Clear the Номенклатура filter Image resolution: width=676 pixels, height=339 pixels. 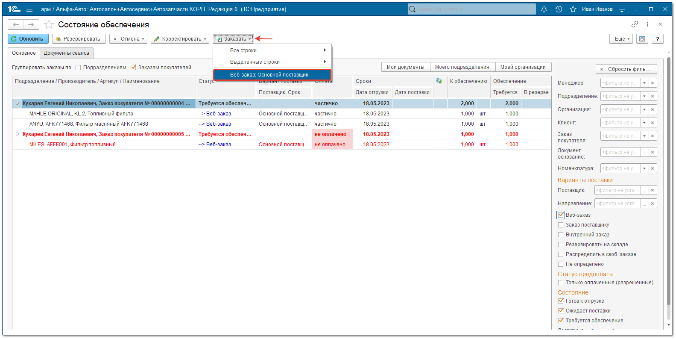tap(653, 168)
